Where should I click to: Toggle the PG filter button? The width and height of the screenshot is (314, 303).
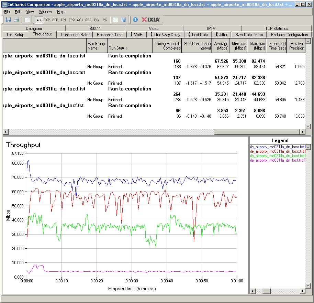pyautogui.click(x=97, y=20)
